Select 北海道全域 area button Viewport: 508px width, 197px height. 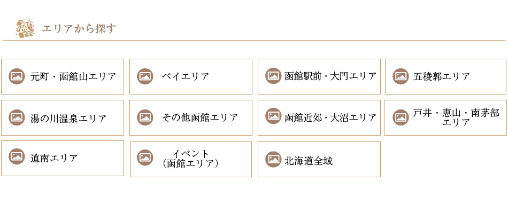pos(319,160)
